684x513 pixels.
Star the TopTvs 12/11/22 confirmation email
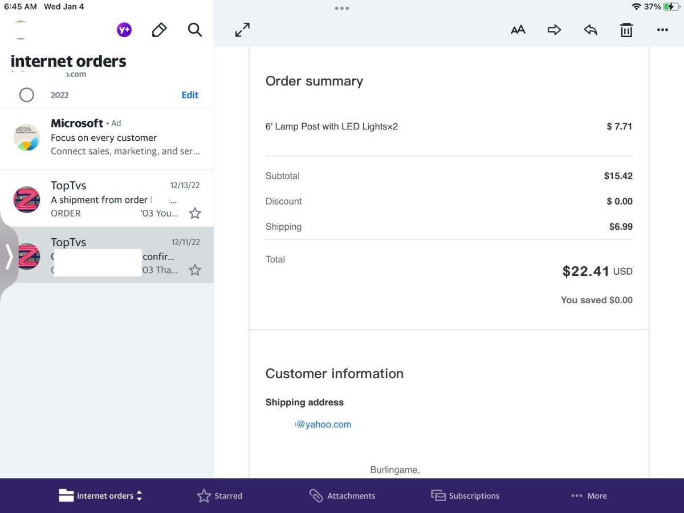pyautogui.click(x=195, y=270)
